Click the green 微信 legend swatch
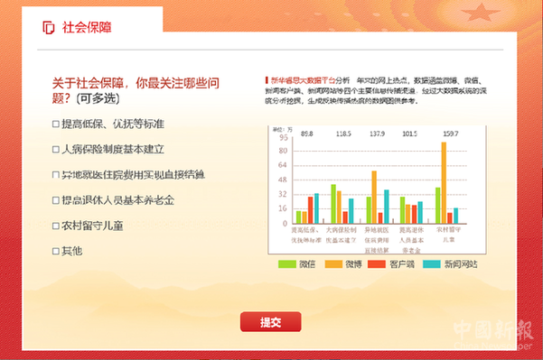The height and width of the screenshot is (360, 543). [287, 264]
